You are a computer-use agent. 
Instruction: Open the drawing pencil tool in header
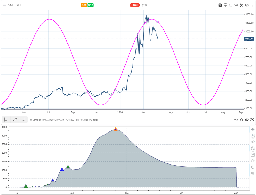click(241, 5)
